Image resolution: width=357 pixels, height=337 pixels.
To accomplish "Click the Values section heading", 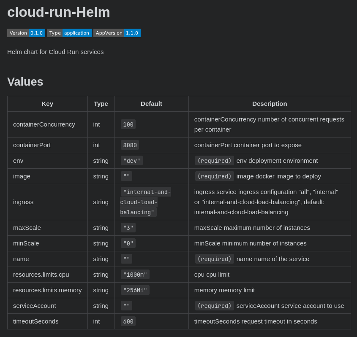I will pos(25,82).
